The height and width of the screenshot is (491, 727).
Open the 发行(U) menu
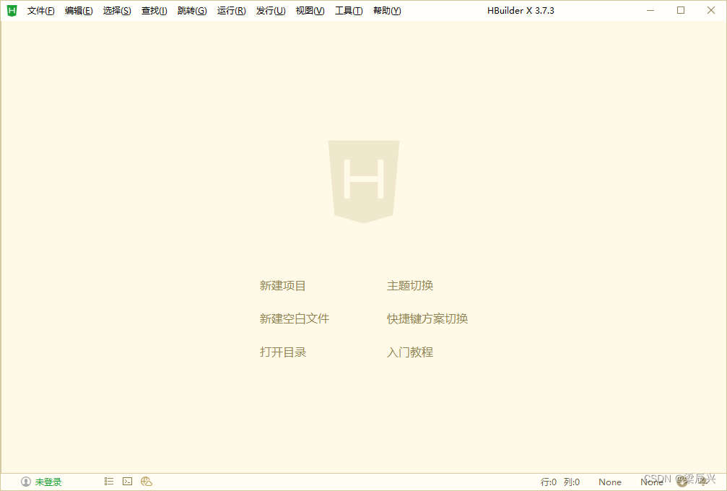pos(271,11)
